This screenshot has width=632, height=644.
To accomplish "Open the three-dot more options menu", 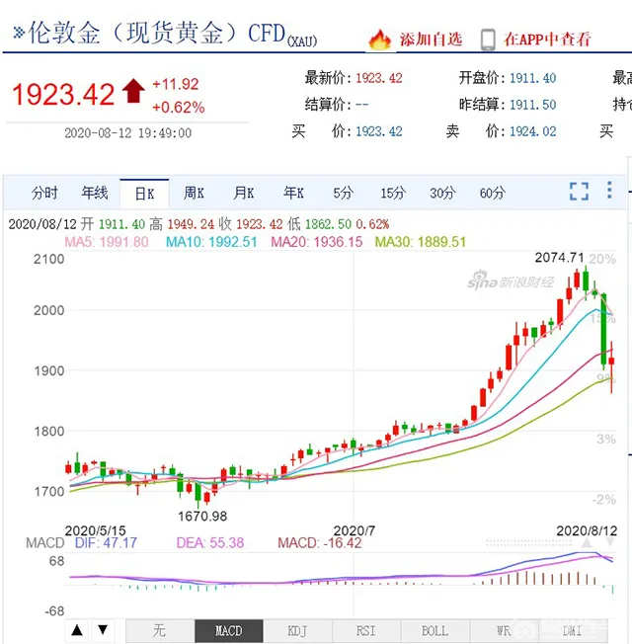I will click(x=609, y=191).
